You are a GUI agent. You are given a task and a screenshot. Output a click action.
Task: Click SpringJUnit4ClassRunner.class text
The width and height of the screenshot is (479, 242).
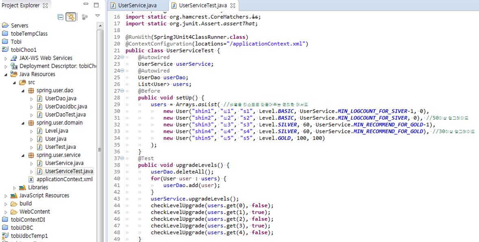pyautogui.click(x=200, y=37)
